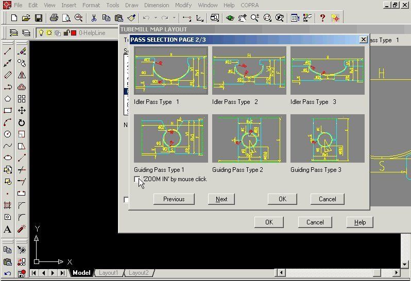Expand the Undo history dropdown arrow
Screen dimensions: 411x281
coord(155,18)
